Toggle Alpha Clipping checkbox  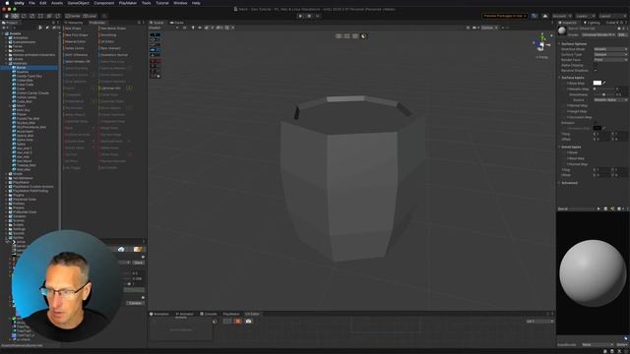point(596,65)
